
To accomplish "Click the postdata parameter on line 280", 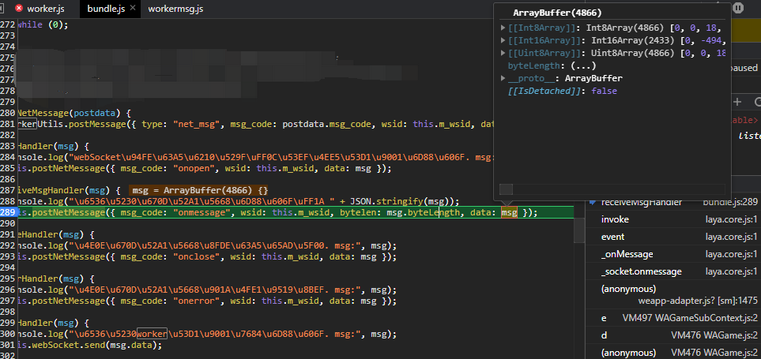I will (95, 114).
